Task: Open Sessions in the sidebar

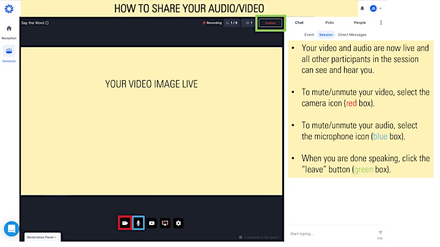Action: (x=9, y=54)
